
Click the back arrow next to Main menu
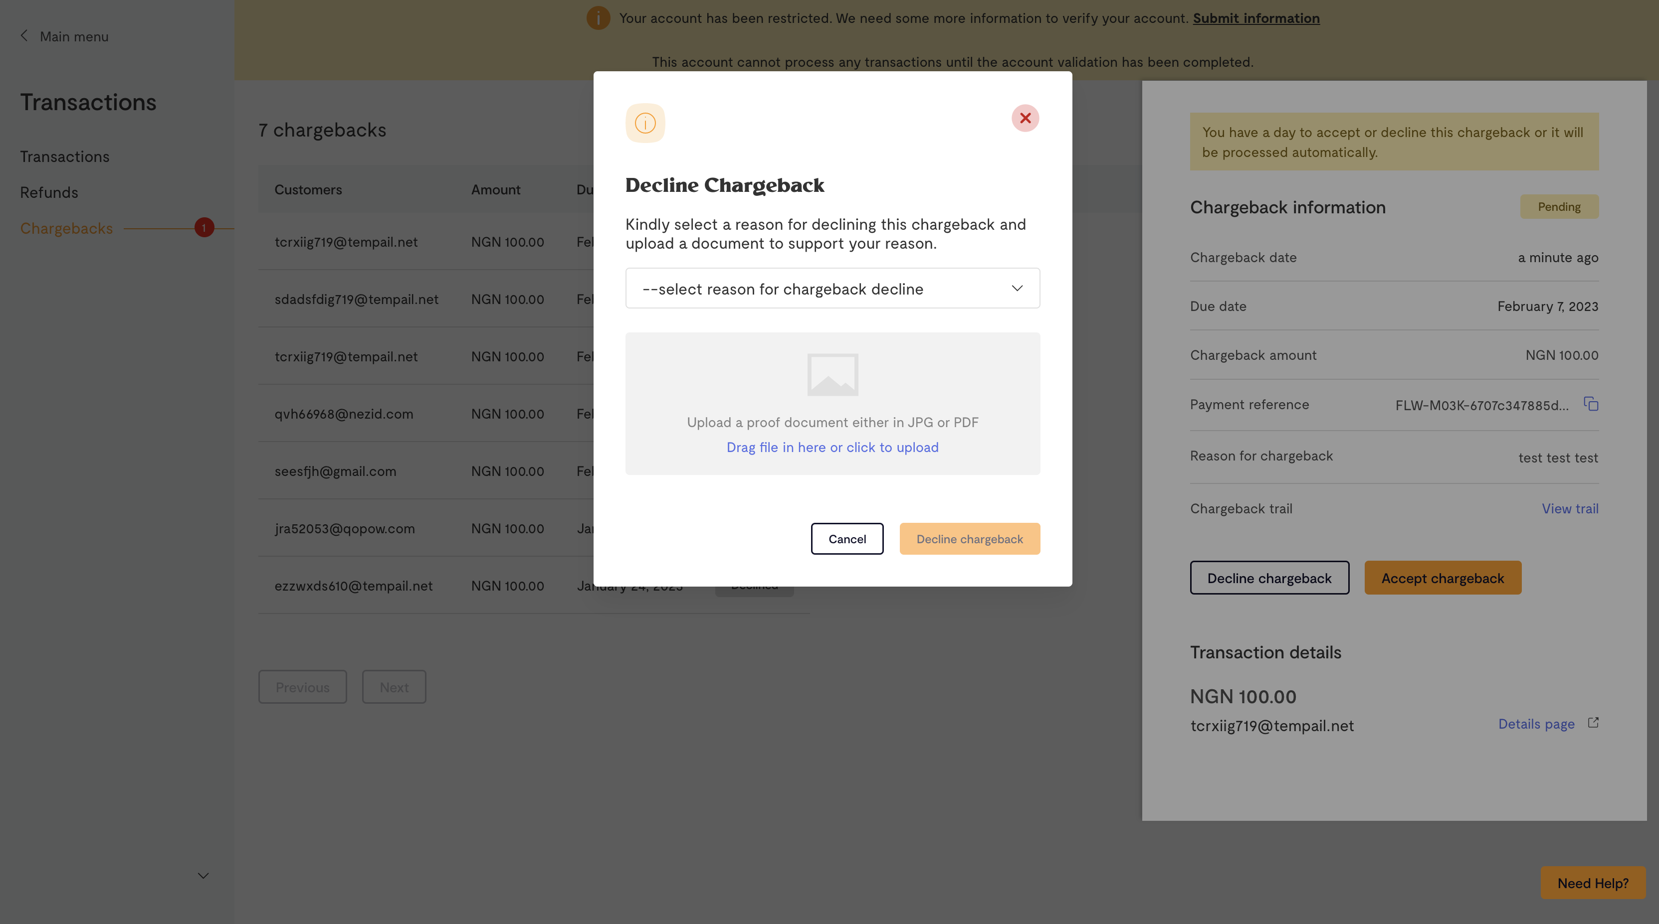pyautogui.click(x=24, y=36)
